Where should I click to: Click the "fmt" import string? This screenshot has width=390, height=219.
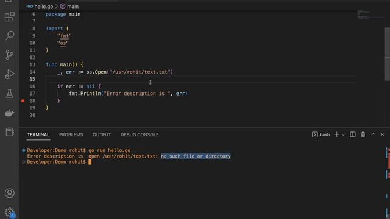65,36
